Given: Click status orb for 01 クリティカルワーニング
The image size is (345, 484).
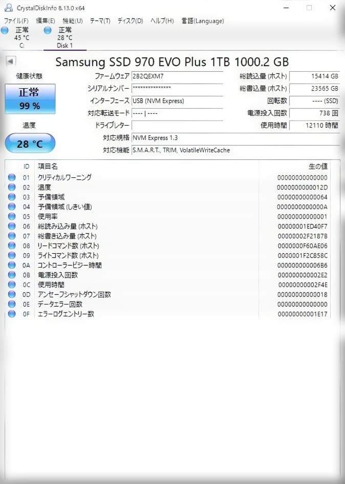Looking at the screenshot, I should (12, 177).
